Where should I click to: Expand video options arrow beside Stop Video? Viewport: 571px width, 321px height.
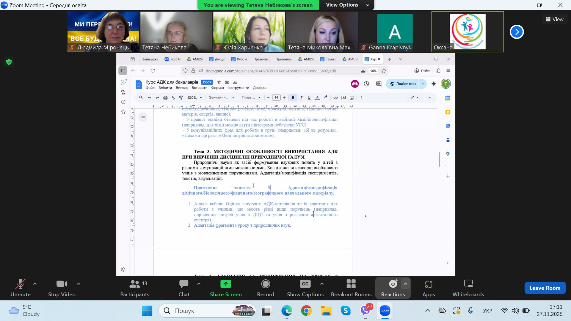coord(79,284)
